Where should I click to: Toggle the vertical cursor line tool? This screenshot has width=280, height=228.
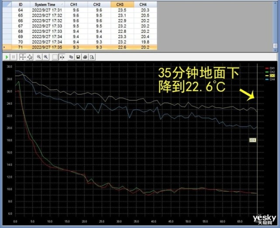click(62, 57)
